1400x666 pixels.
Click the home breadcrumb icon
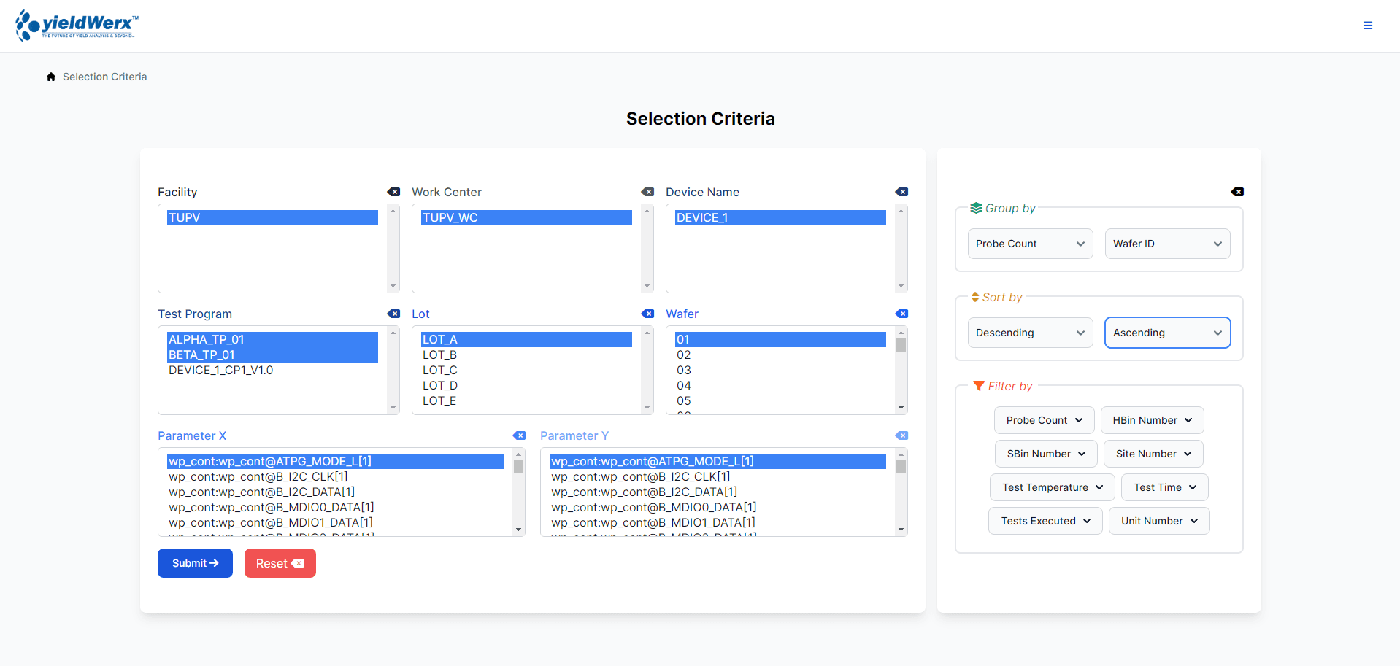click(51, 77)
